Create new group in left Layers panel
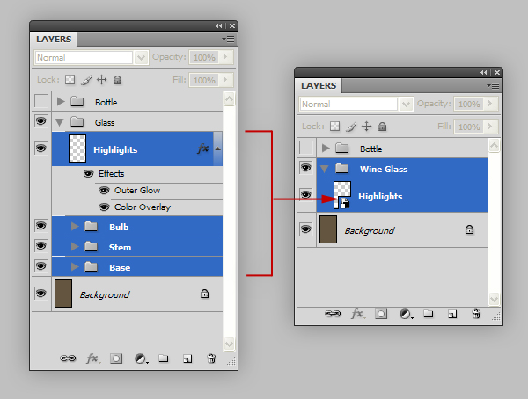This screenshot has width=528, height=399. coord(164,359)
